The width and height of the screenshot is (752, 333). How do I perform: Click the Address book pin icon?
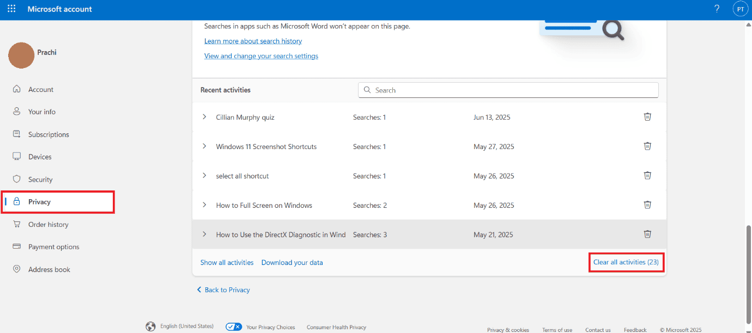point(17,269)
